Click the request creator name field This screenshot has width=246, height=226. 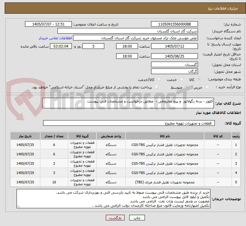point(135,38)
